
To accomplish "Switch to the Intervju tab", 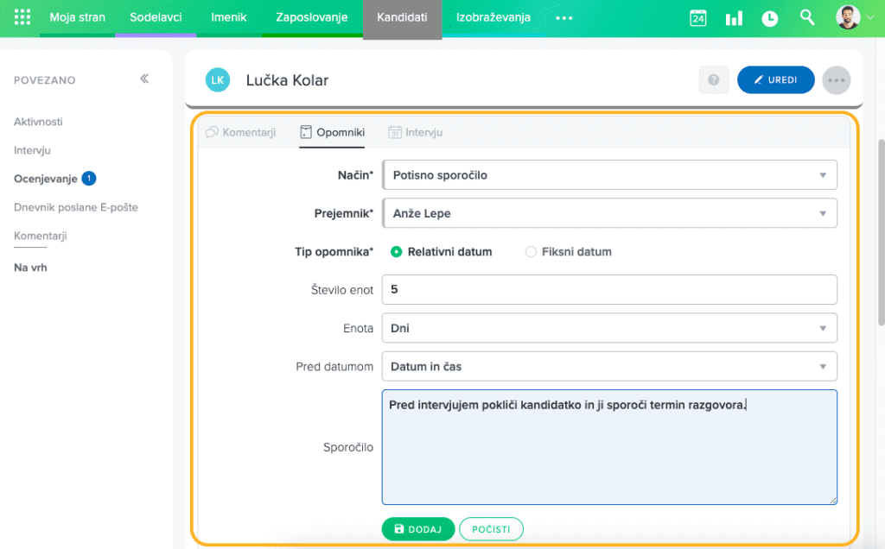I will (416, 133).
